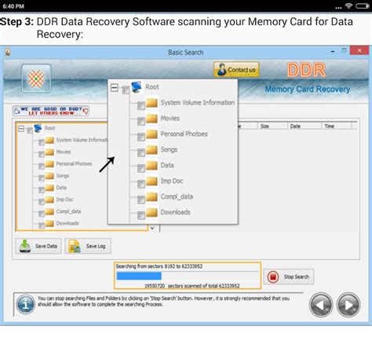Check Songs checkbox in left tree
Screen dimensions: 372x341
42,178
